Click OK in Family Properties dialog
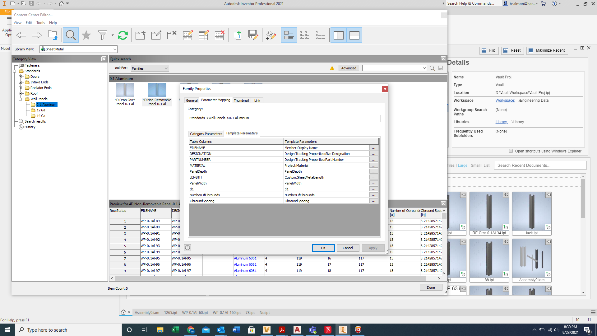The width and height of the screenshot is (597, 336). pyautogui.click(x=323, y=248)
